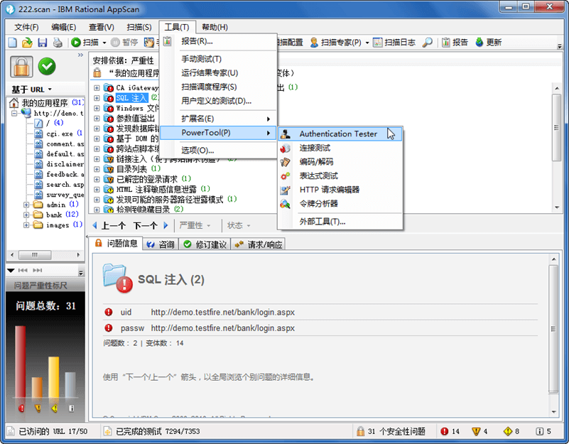Click 更新 update toolbar button
569x444 pixels.
[x=489, y=43]
